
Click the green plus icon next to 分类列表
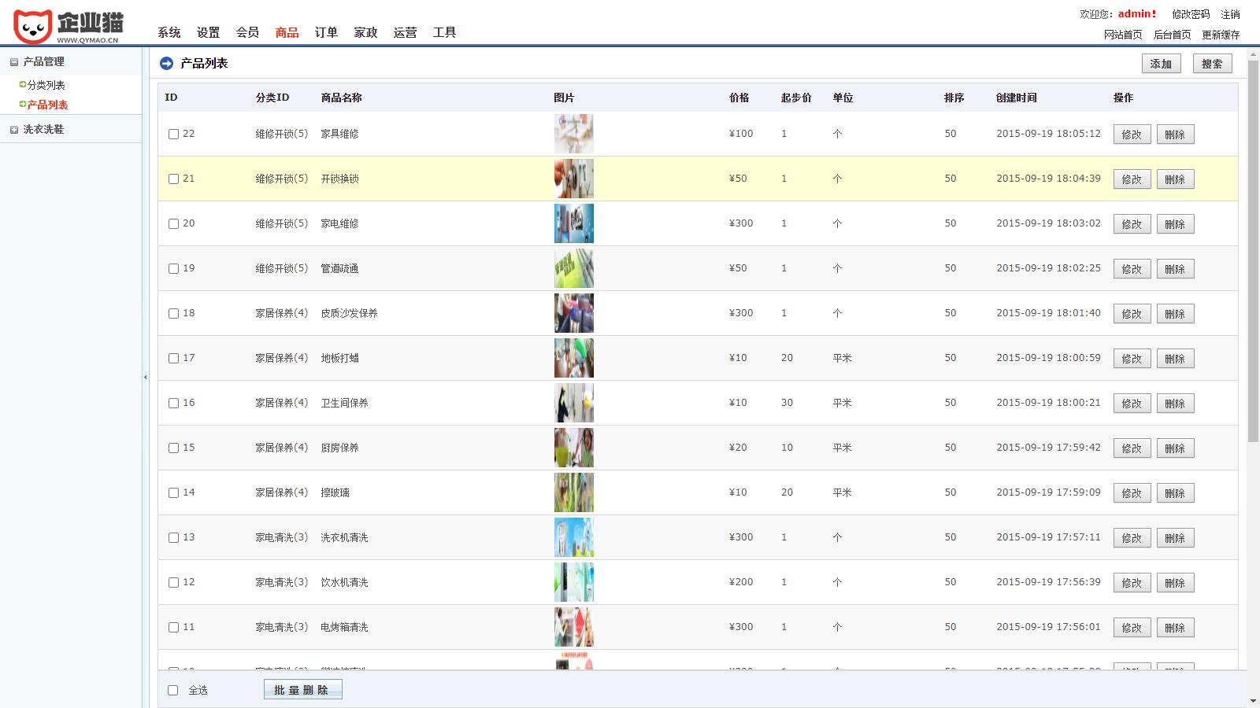click(21, 84)
